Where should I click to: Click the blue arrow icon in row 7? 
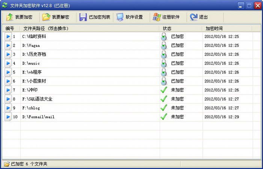pos(8,90)
